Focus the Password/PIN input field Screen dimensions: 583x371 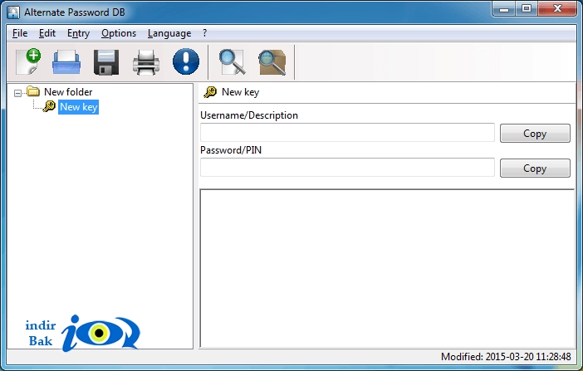(x=347, y=168)
